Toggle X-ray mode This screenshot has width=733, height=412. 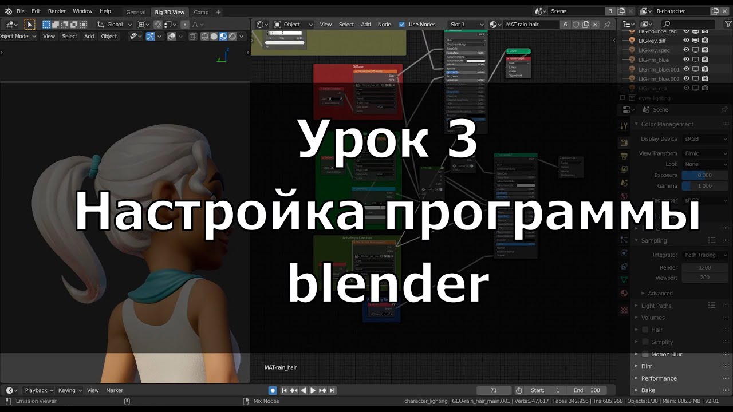tap(192, 36)
